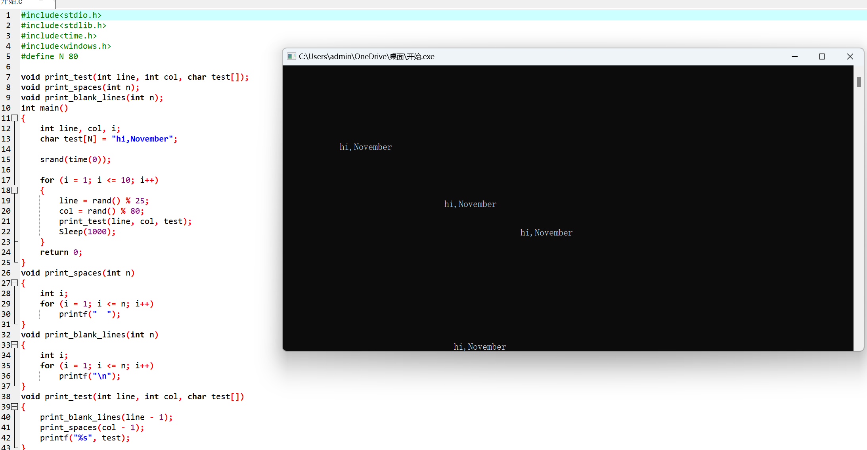Image resolution: width=867 pixels, height=450 pixels.
Task: Click the console vertical scrollbar thumb
Action: pos(859,82)
